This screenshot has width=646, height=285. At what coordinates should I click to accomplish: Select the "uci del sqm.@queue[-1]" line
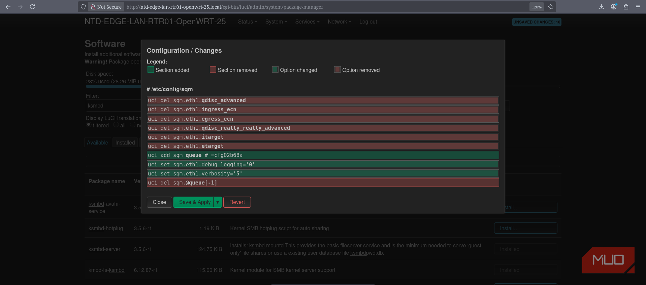tap(323, 182)
